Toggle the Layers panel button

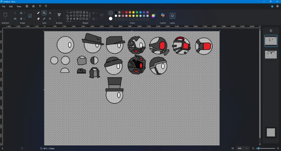(x=172, y=16)
